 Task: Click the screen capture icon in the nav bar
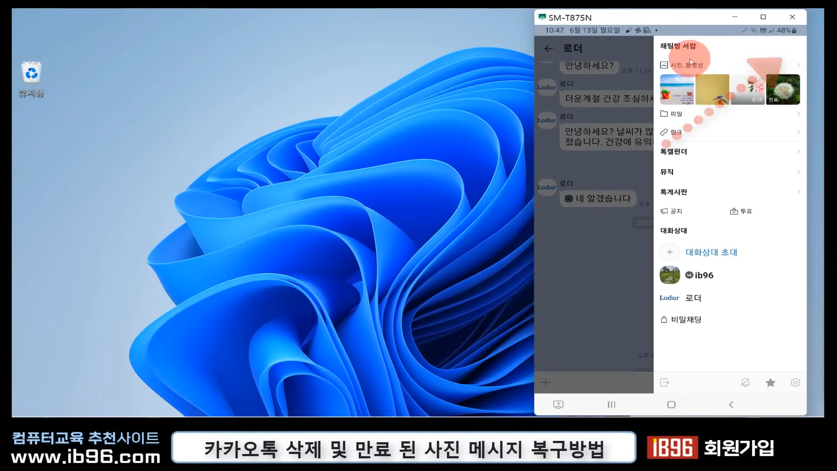[x=558, y=405]
